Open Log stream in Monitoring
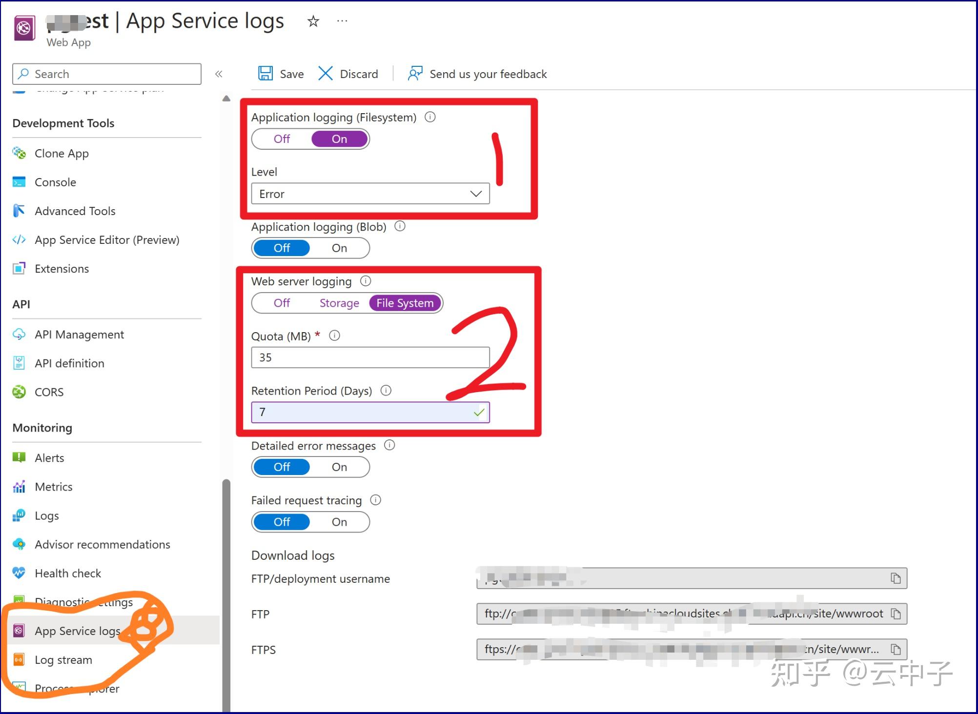Viewport: 978px width, 714px height. (63, 659)
